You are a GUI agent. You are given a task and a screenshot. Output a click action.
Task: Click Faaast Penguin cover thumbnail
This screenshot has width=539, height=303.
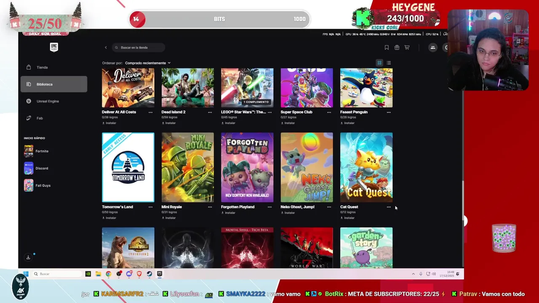pyautogui.click(x=366, y=88)
